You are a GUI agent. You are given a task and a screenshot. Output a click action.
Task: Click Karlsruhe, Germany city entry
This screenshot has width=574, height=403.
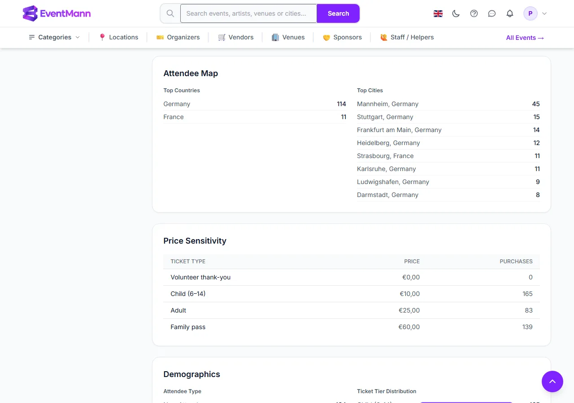point(448,169)
